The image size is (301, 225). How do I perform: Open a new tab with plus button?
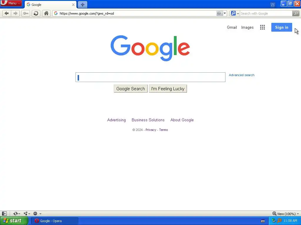pos(83,5)
